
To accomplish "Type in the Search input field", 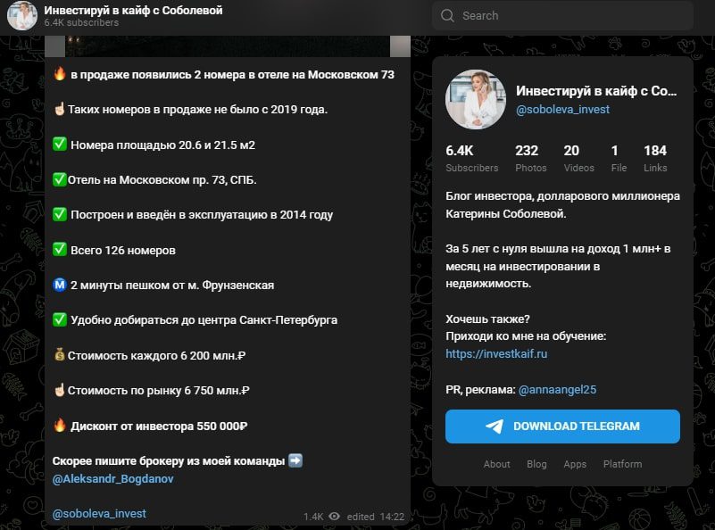I will coord(571,16).
